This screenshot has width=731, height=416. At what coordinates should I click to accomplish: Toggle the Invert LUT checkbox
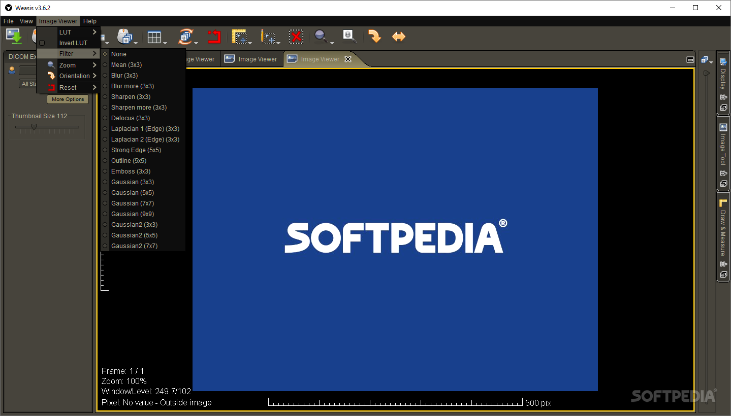[42, 43]
